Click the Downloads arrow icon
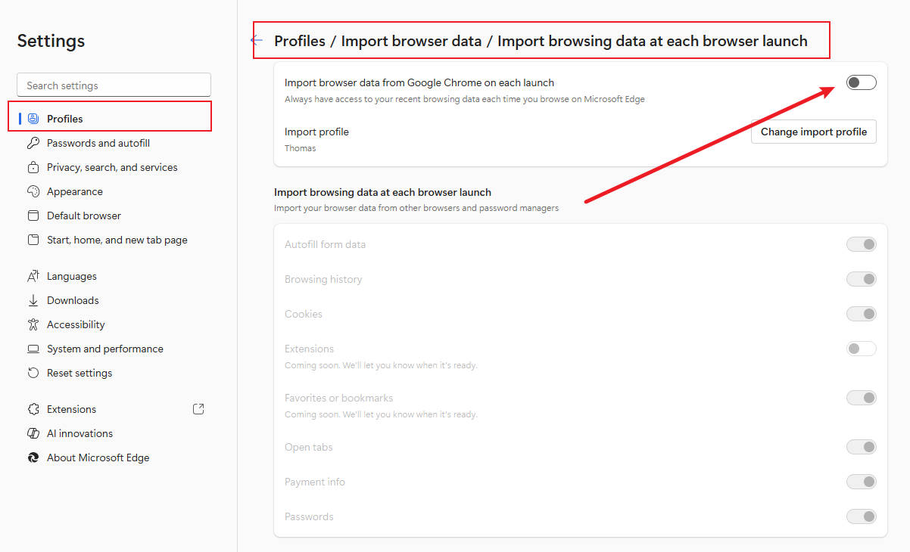 33,300
